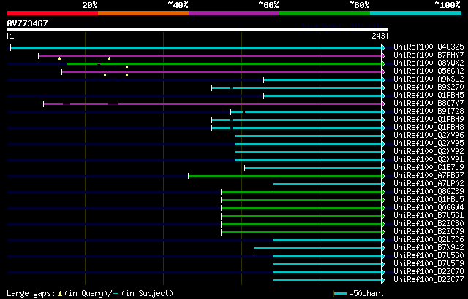Click the purple ~60% identity legend segment
Viewport: 468px width, 299px height.
coord(234,13)
